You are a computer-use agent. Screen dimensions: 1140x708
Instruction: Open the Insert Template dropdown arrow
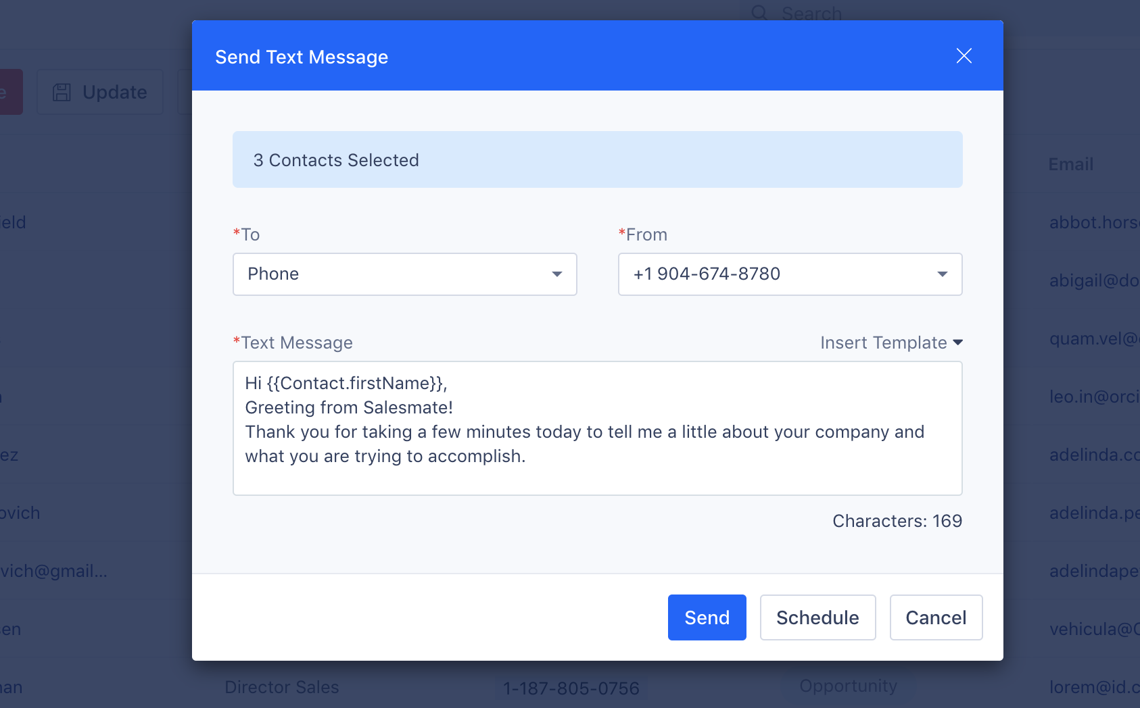click(x=958, y=343)
